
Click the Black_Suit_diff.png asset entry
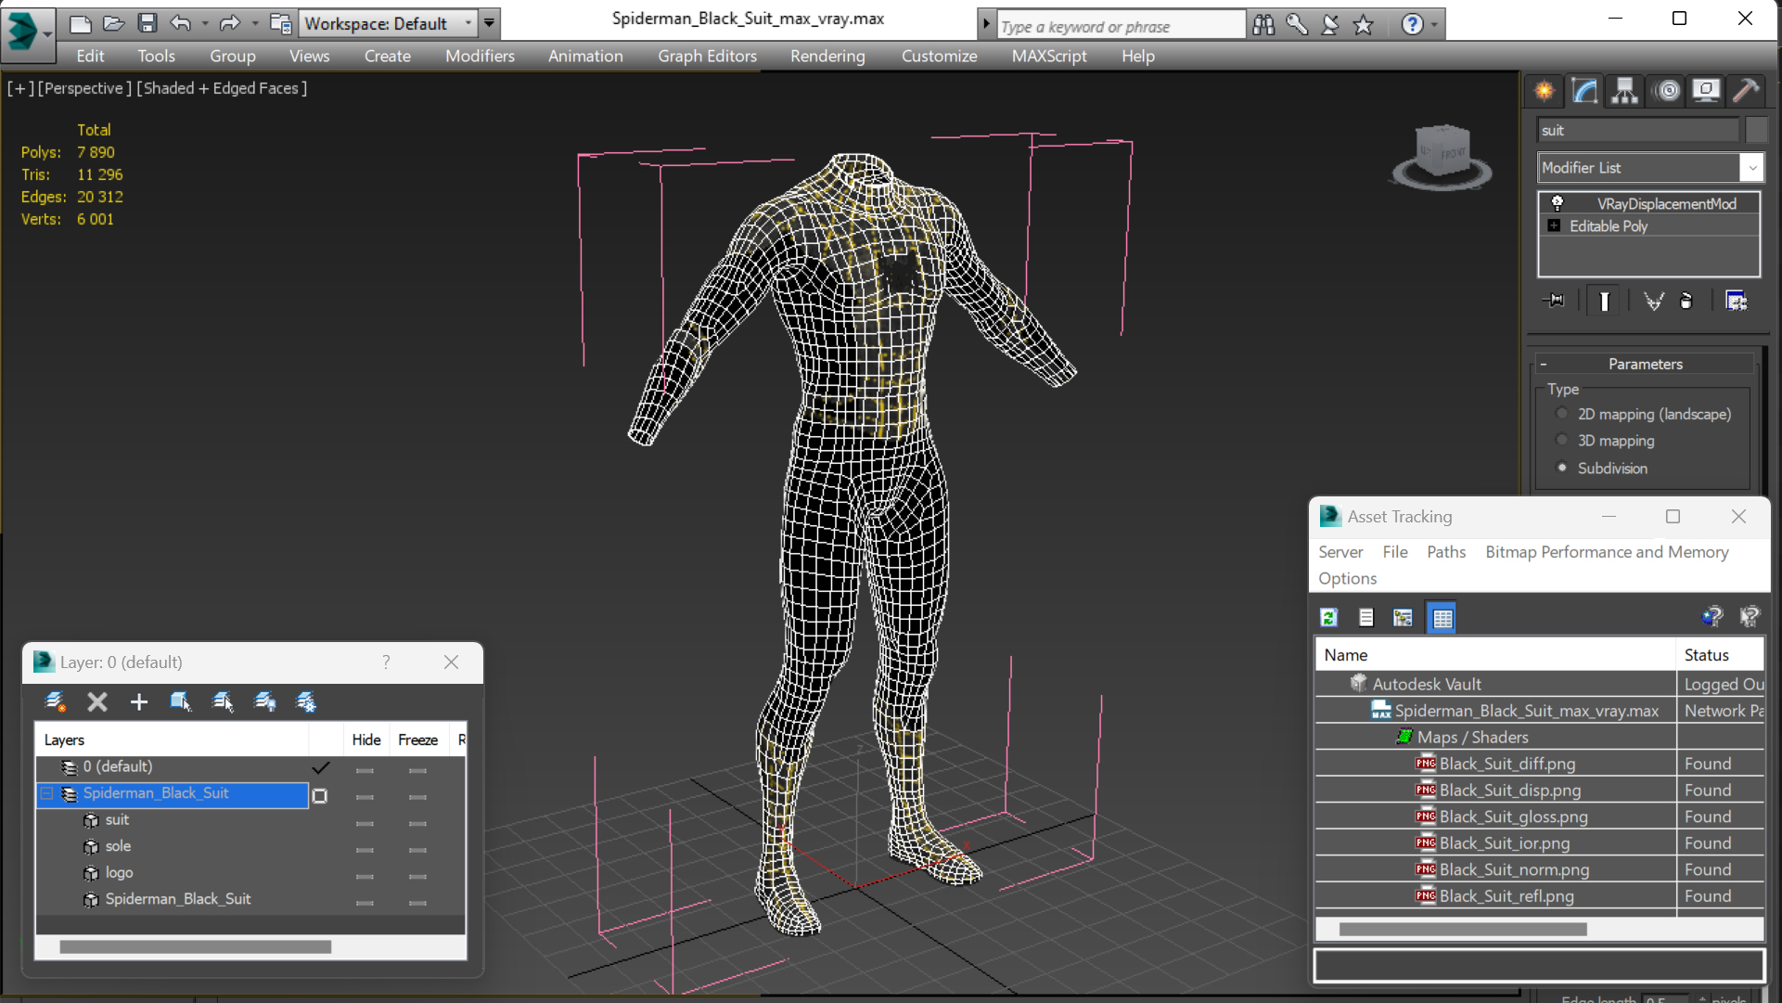(1506, 763)
